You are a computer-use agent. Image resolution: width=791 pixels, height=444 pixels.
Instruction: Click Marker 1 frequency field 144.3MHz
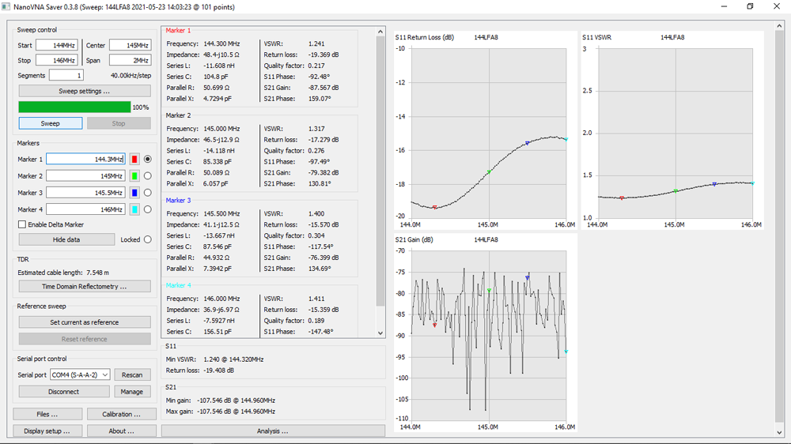click(85, 160)
